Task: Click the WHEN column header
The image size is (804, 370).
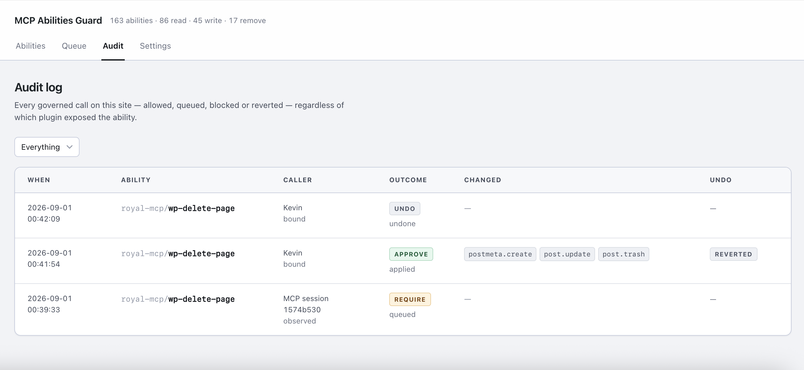Action: point(39,180)
